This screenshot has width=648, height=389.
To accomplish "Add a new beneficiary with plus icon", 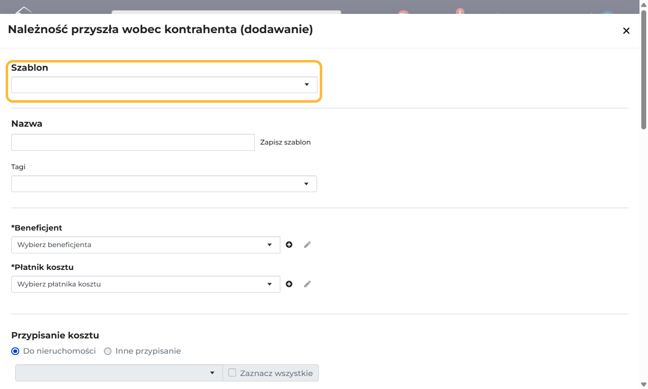I will 289,244.
